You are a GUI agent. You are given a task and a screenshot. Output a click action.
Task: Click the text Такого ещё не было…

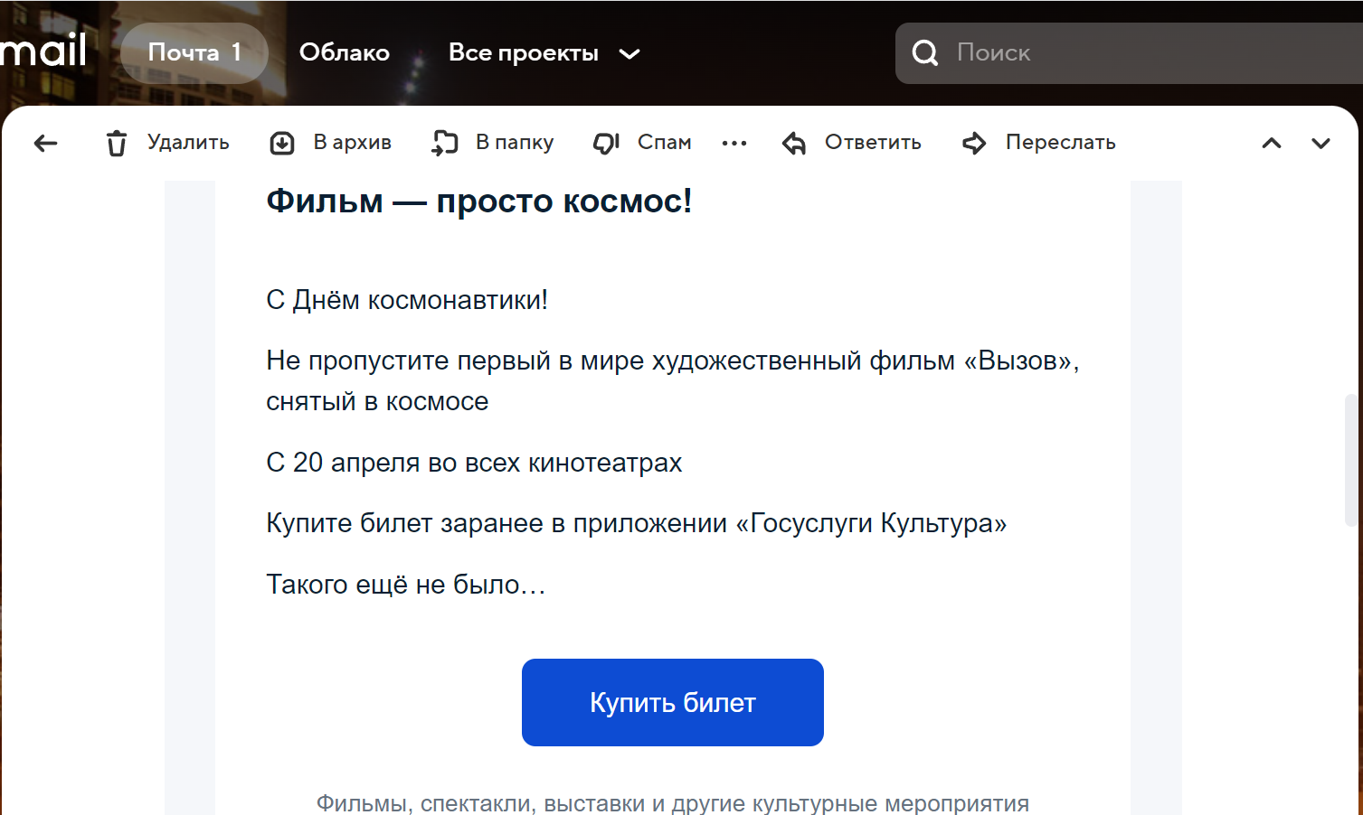click(x=406, y=585)
